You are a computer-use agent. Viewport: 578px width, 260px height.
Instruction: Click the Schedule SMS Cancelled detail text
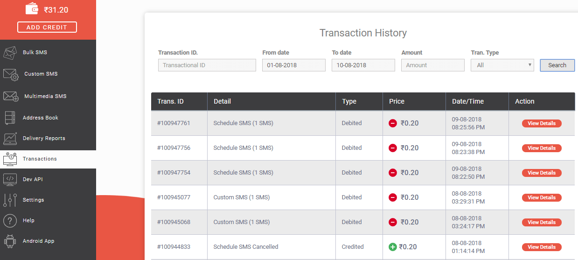coord(246,247)
